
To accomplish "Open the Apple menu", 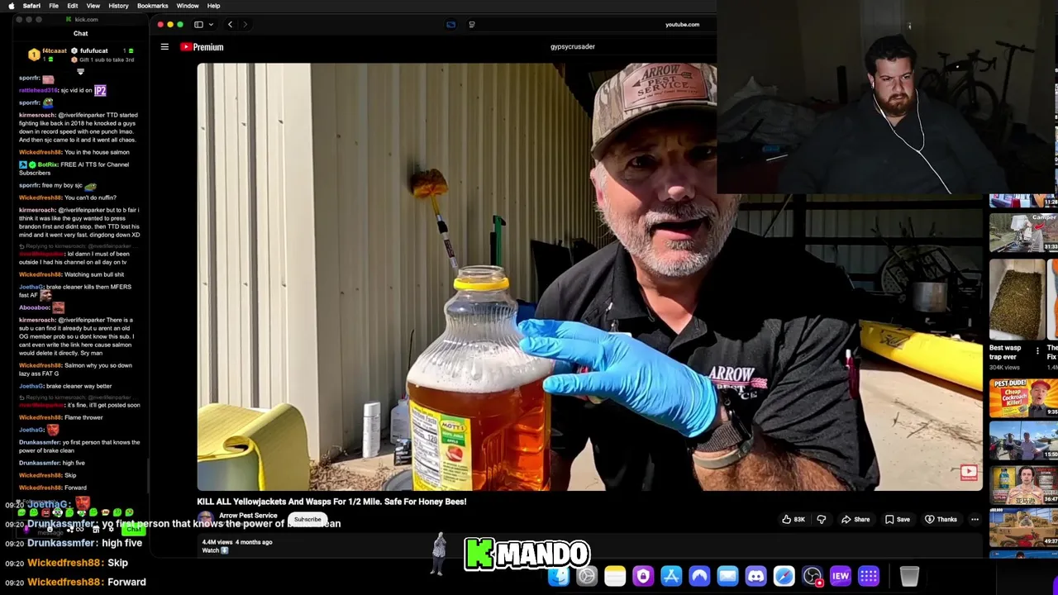I will tap(11, 6).
